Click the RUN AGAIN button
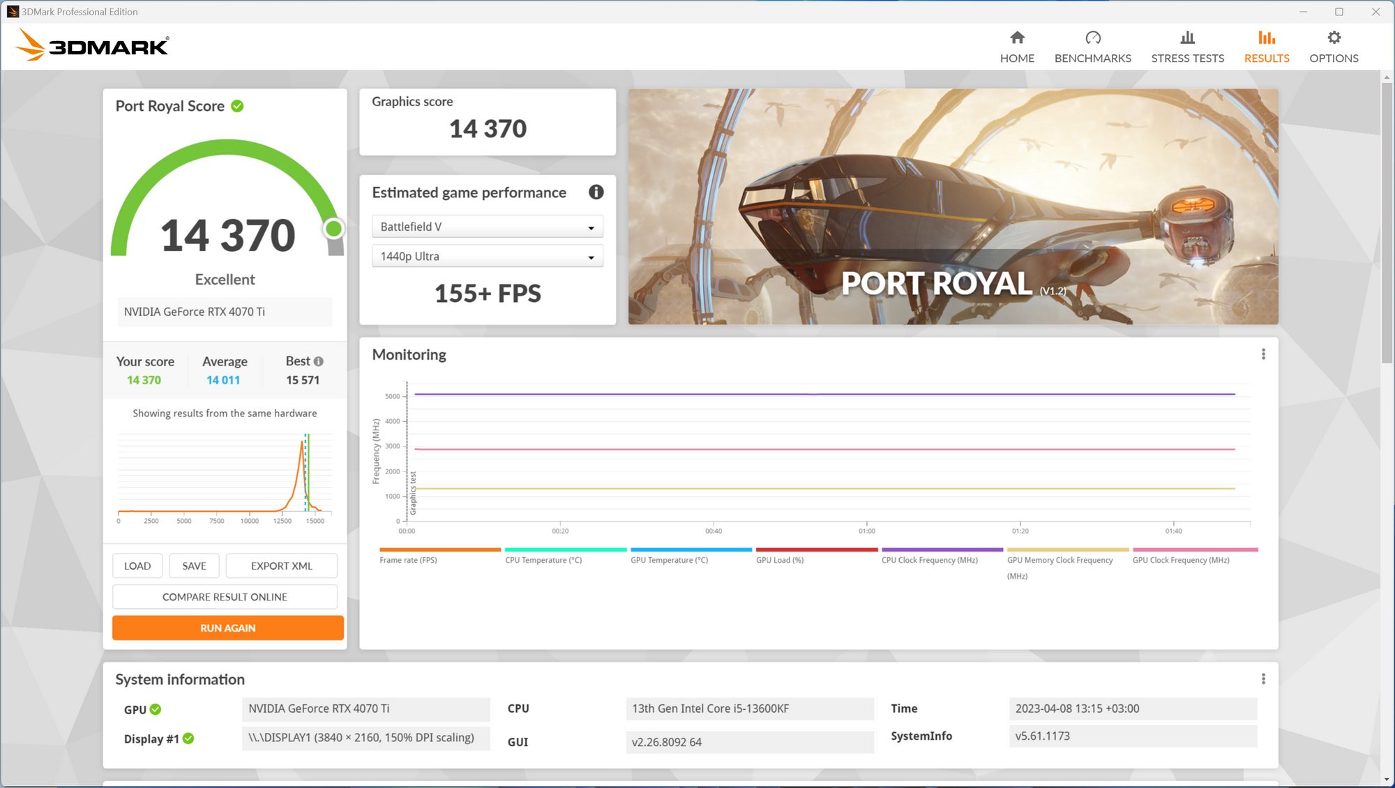 point(227,628)
